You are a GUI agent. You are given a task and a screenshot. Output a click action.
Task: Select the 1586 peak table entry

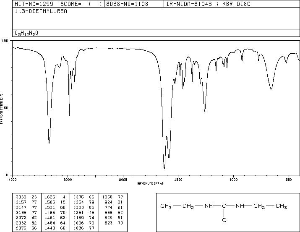[x=55, y=202]
